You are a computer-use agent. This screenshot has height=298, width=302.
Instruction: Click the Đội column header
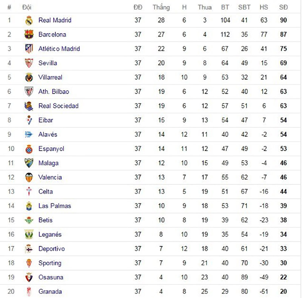tap(27, 7)
